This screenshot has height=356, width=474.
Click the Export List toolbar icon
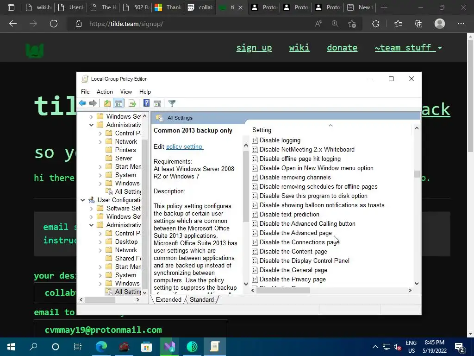pos(132,103)
